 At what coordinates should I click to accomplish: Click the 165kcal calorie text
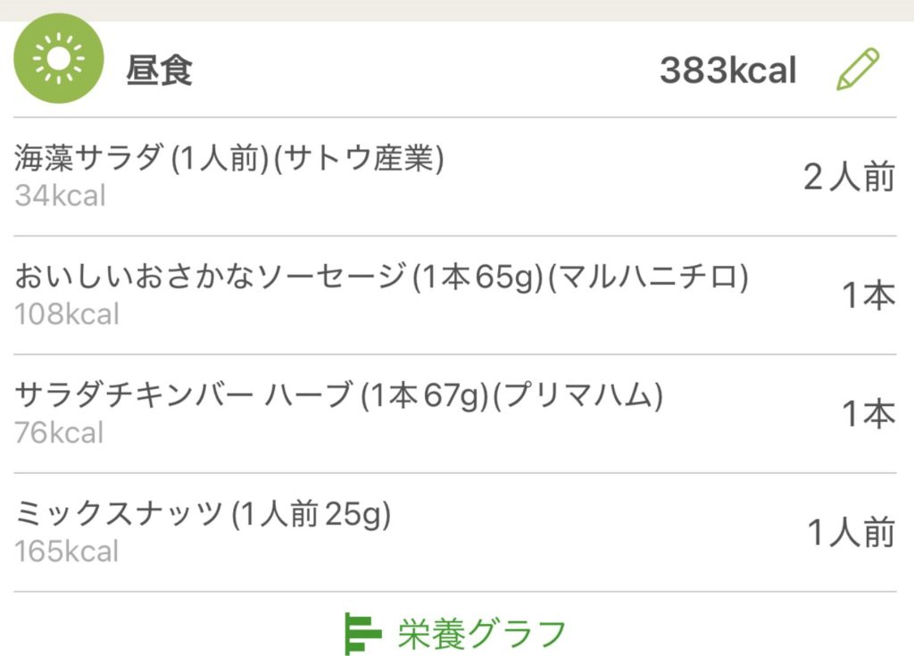(66, 551)
